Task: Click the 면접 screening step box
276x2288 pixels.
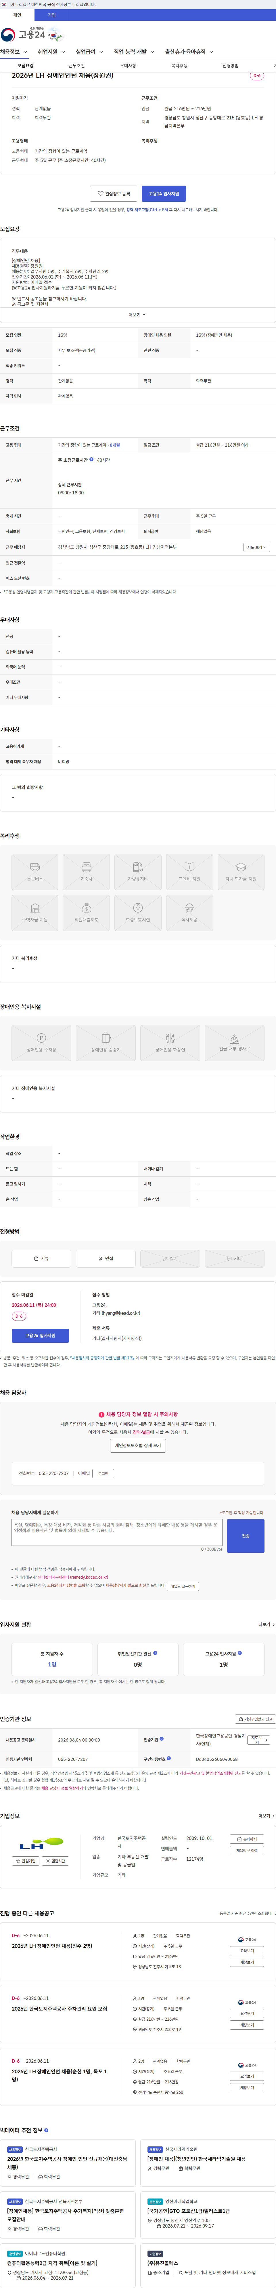Action: click(106, 1259)
